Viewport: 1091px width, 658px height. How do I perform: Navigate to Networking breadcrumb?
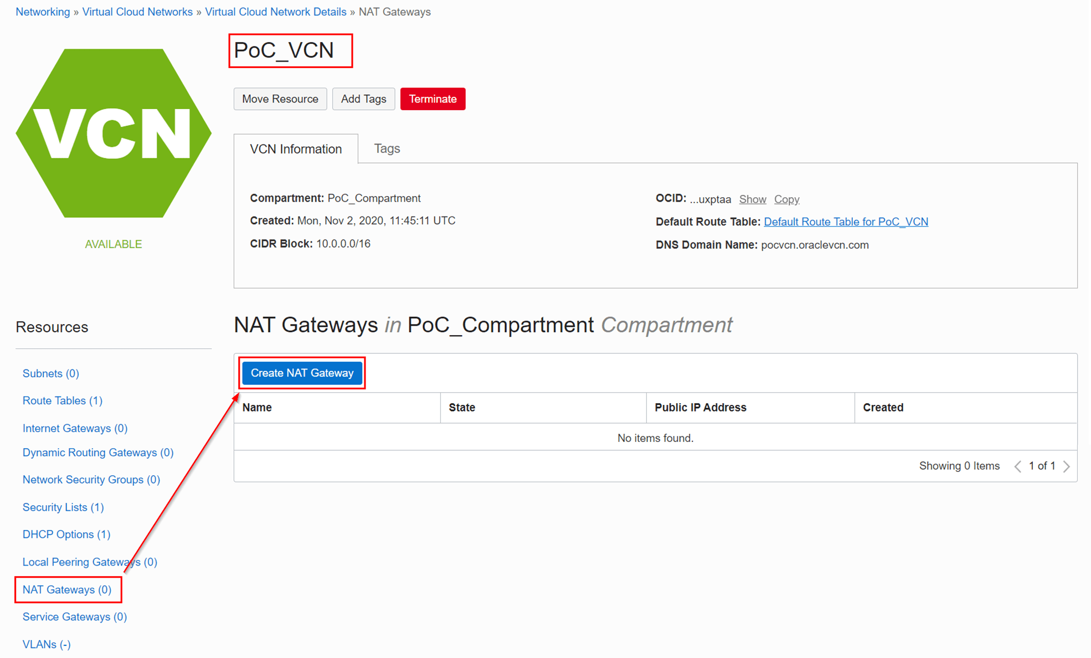tap(43, 11)
